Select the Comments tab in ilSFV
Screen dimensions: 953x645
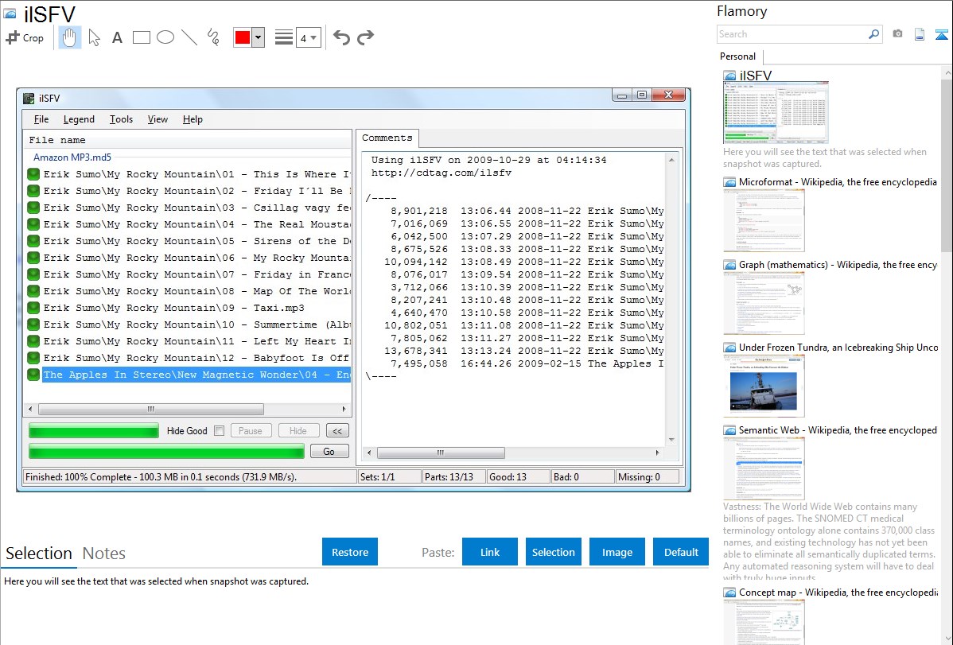[387, 138]
